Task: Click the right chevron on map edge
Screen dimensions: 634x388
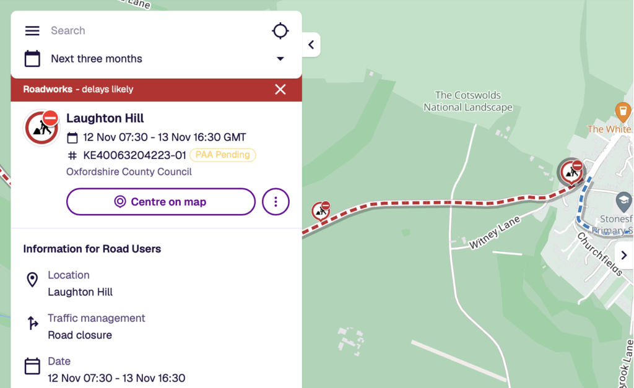Action: [x=623, y=255]
